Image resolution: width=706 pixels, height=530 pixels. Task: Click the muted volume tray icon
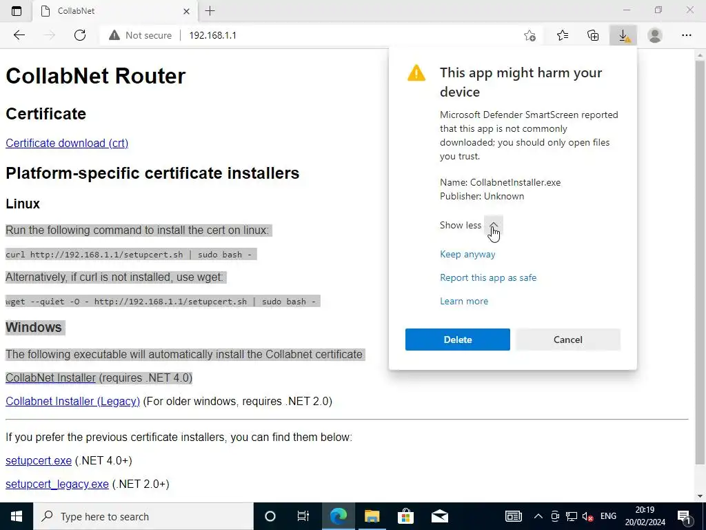click(x=587, y=516)
